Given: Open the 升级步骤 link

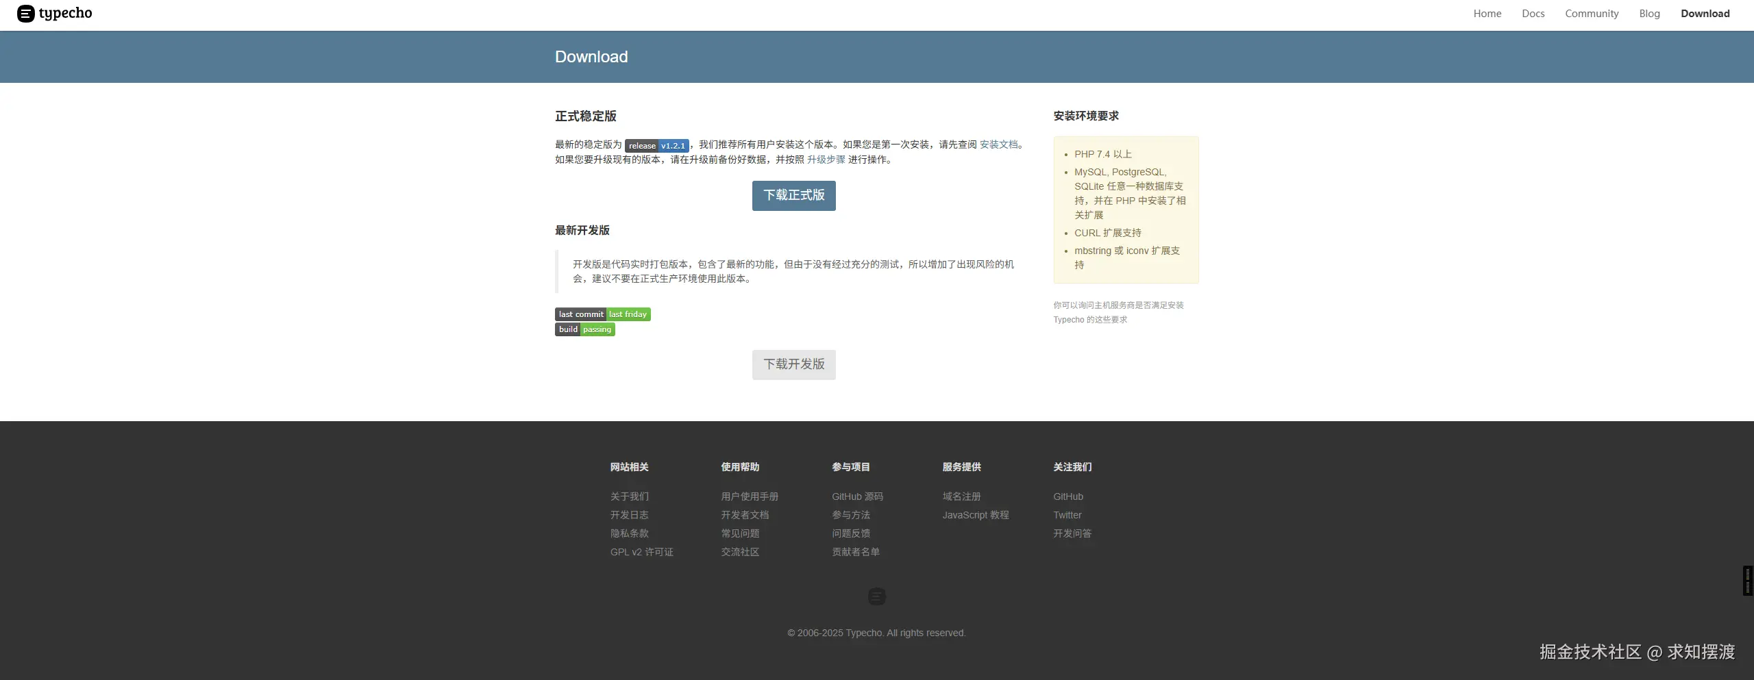Looking at the screenshot, I should [826, 160].
